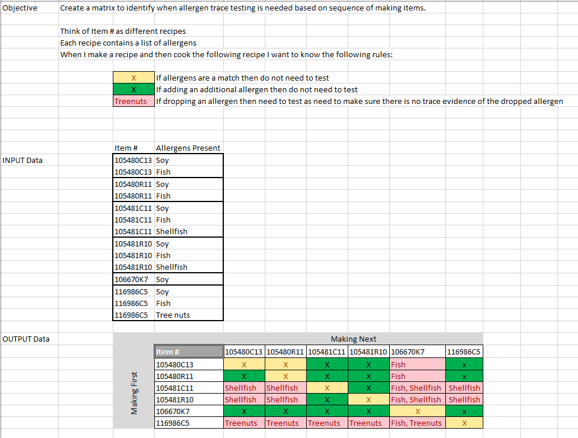Click yellow X in matrix row 106670K7
Image resolution: width=578 pixels, height=438 pixels.
pos(417,411)
